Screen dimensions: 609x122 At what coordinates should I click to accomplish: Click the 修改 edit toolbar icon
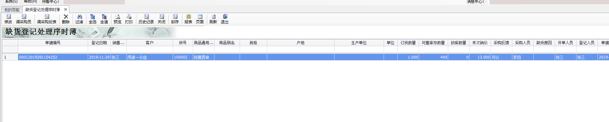pos(8,19)
